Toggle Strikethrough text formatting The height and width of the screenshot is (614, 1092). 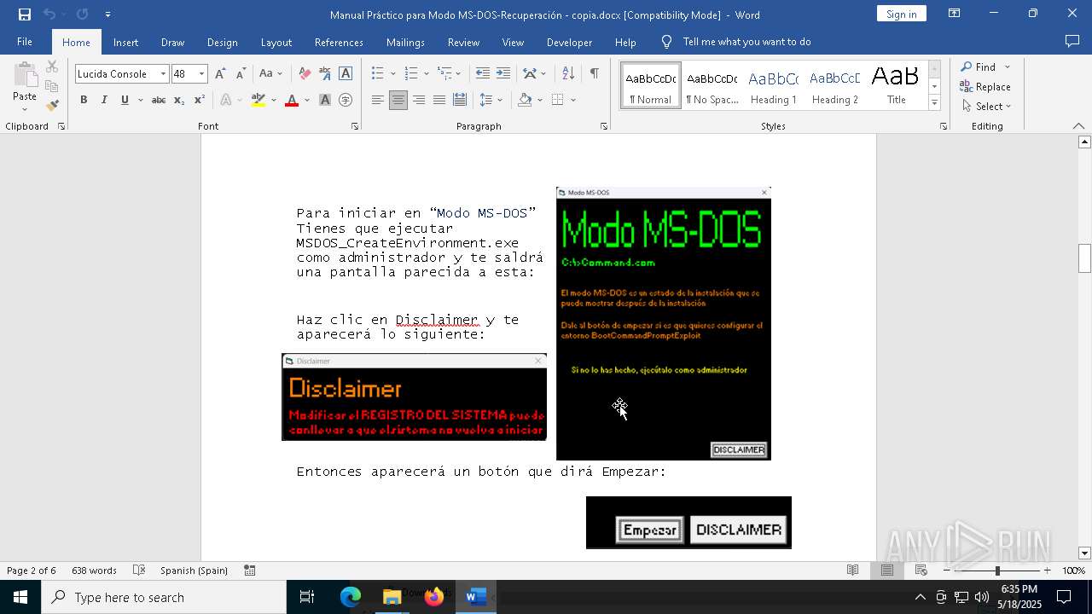(159, 100)
